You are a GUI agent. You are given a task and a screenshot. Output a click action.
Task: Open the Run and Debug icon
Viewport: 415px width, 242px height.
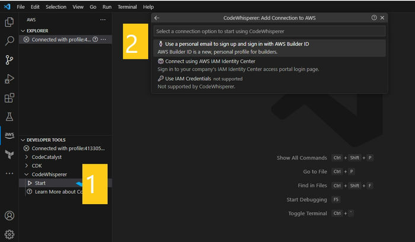click(x=9, y=79)
